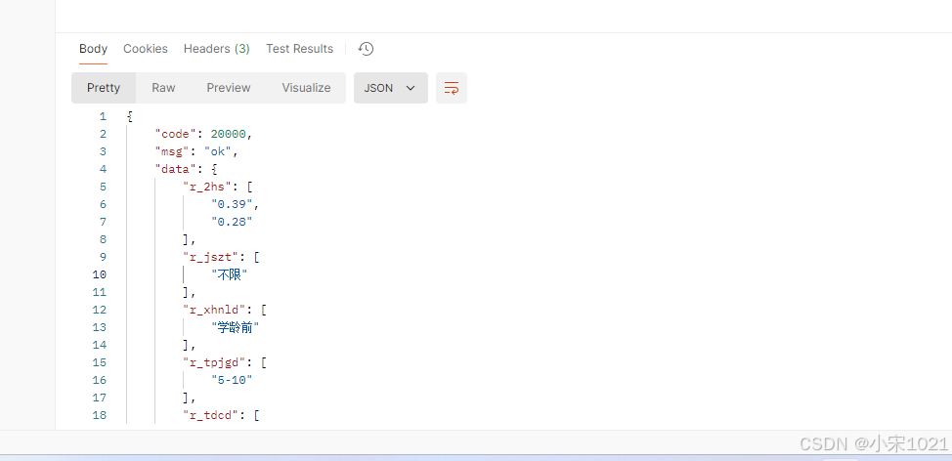Click the "ok" value
This screenshot has height=461, width=952.
point(218,151)
